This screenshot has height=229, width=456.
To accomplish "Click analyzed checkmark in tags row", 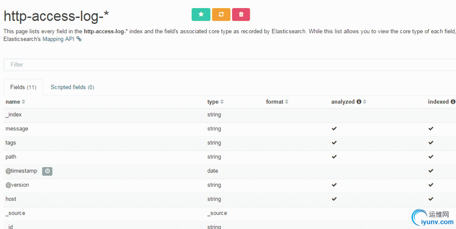I will (334, 143).
